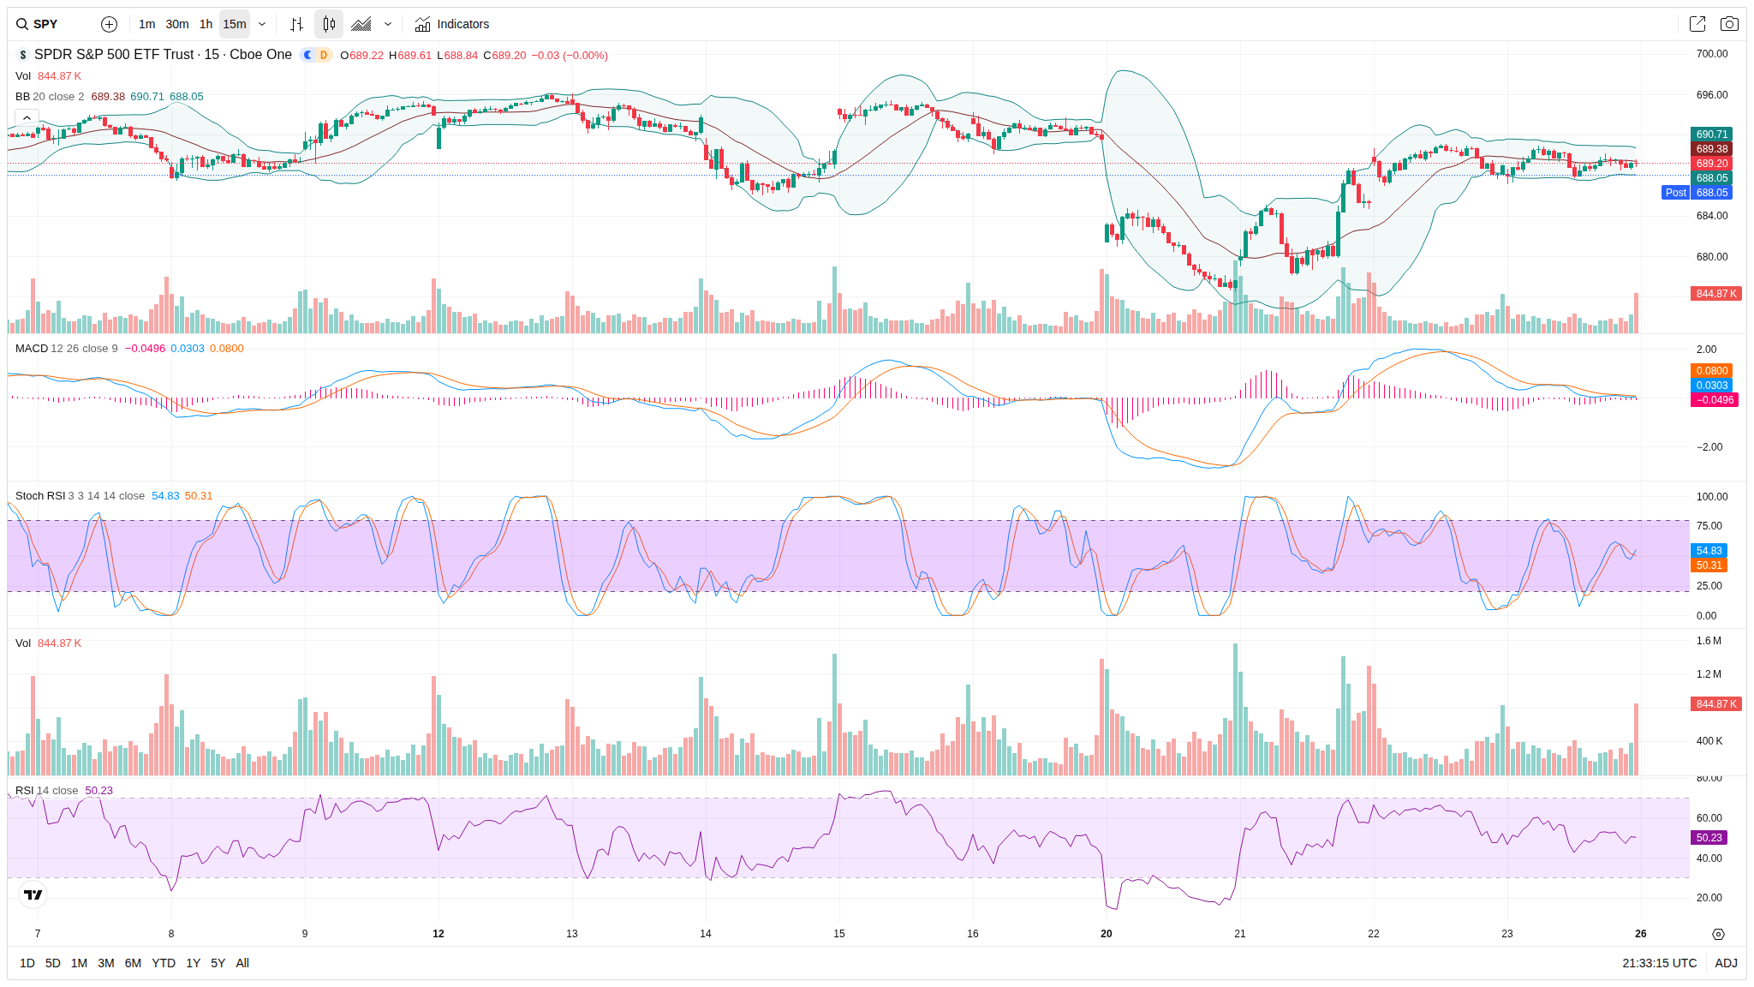Take a snapshot with the camera icon
Image resolution: width=1754 pixels, height=987 pixels.
[1729, 24]
